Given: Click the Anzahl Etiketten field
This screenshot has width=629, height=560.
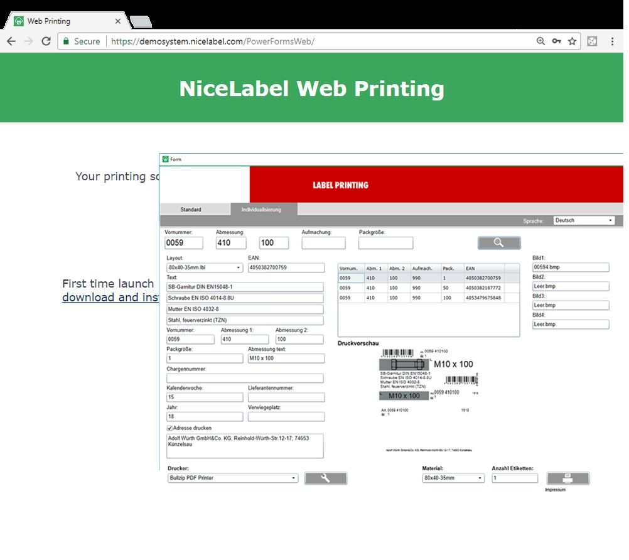Looking at the screenshot, I should (x=515, y=478).
